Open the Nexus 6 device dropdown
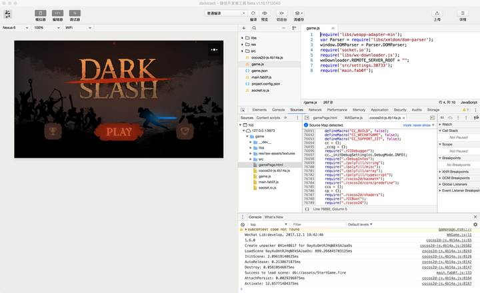This screenshot has width=480, height=293. (x=15, y=27)
